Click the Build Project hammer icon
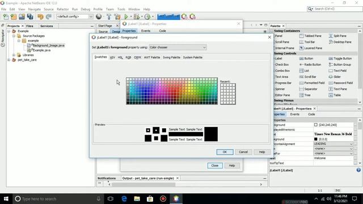This screenshot has height=204, width=363. (109, 16)
